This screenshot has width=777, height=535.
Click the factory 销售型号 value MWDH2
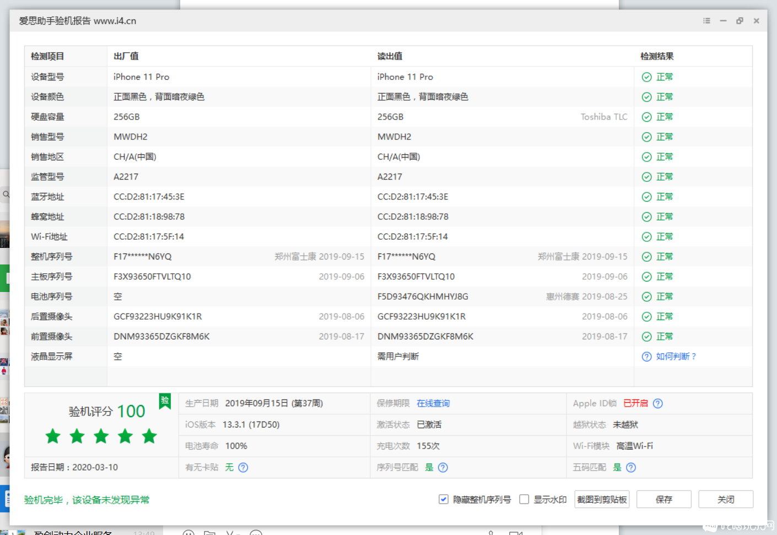tap(131, 137)
